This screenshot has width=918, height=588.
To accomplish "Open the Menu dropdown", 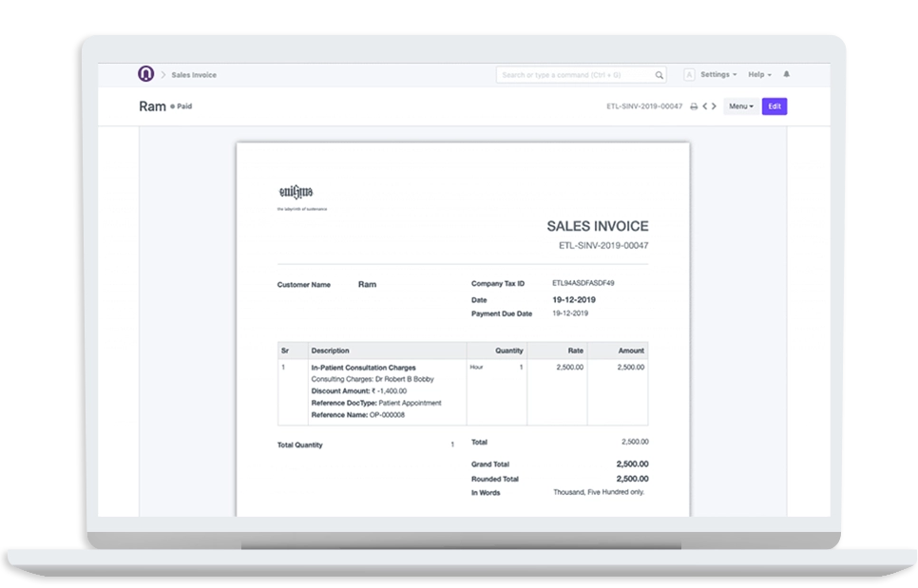I will point(740,106).
